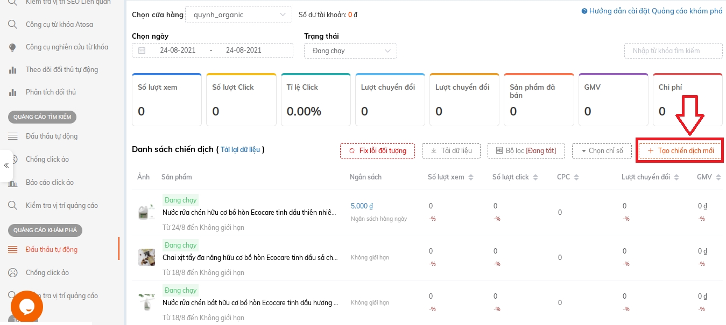726x325 pixels.
Task: Click the magnifier icon beside Công cụ từ khóa Atosa
Action: [12, 25]
